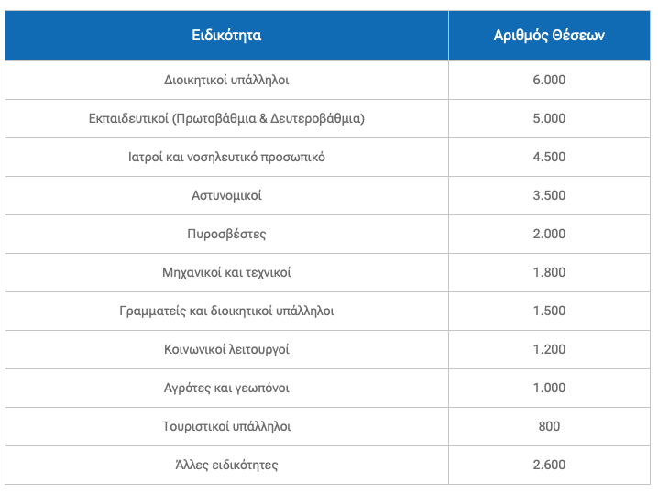
Task: Click the Αριθμός Θέσεων column header
Action: pos(549,36)
